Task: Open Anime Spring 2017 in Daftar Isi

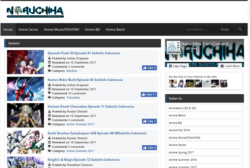Action: 204,152
